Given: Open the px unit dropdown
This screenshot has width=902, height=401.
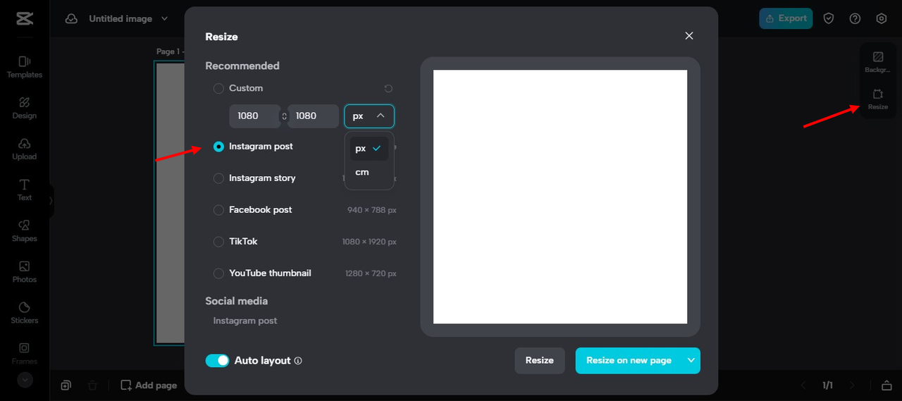Looking at the screenshot, I should (369, 116).
